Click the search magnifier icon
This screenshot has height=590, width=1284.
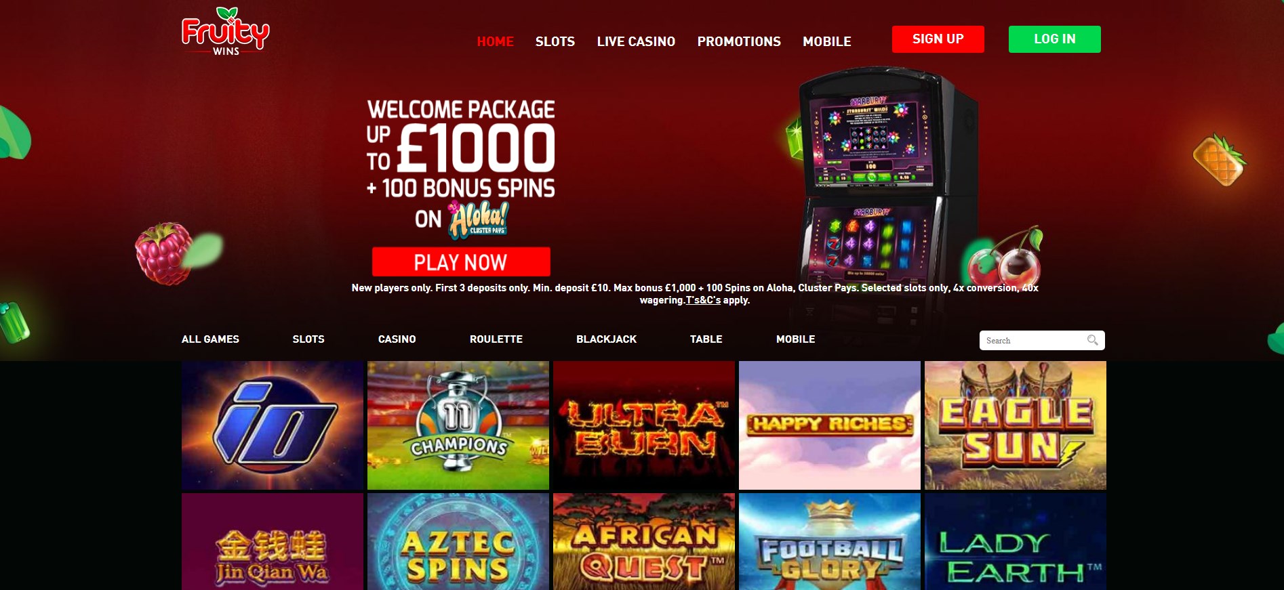1092,340
